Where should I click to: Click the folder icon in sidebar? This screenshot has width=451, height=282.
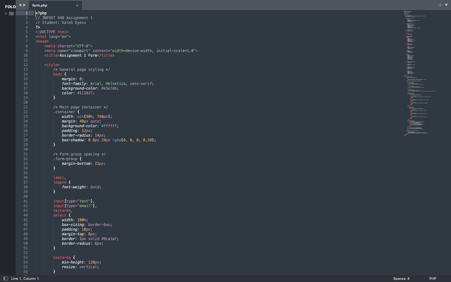(12, 13)
